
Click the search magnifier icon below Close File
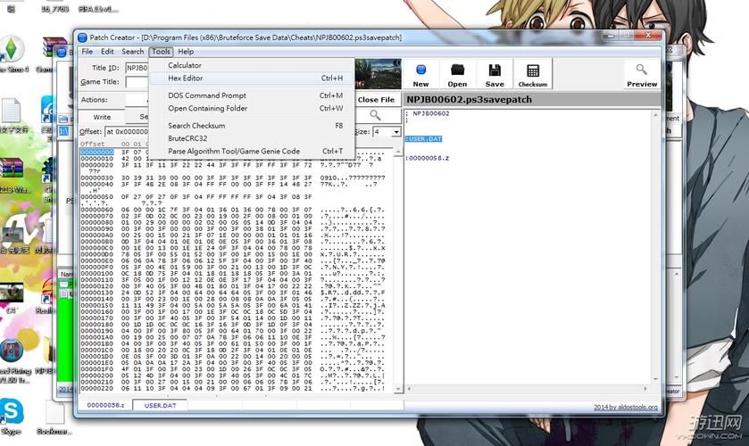pyautogui.click(x=375, y=115)
